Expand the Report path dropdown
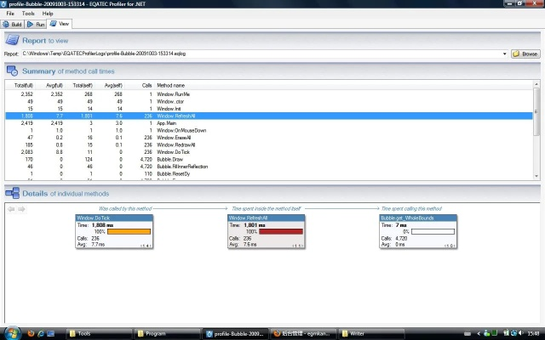Viewport: 545px width, 340px height. (506, 54)
